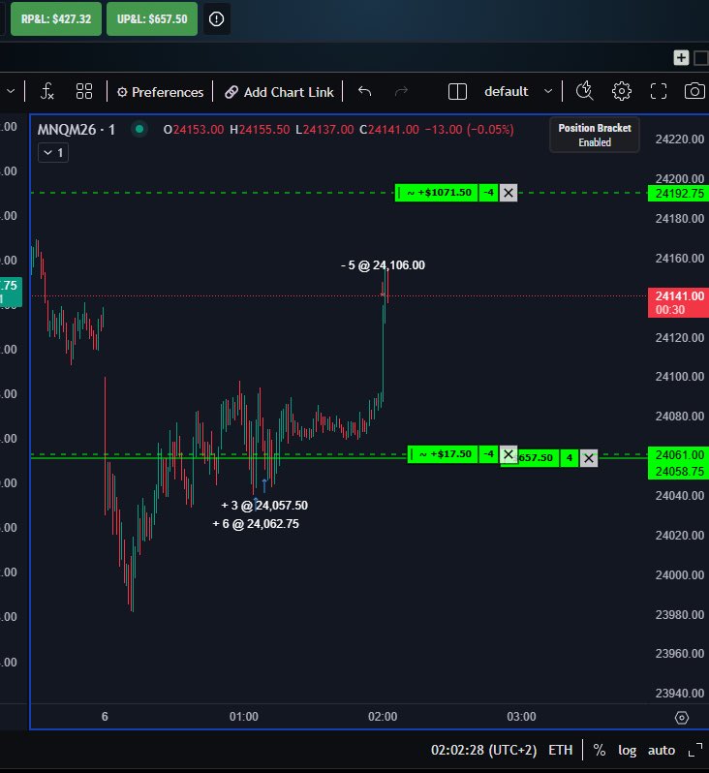Image resolution: width=709 pixels, height=773 pixels.
Task: Click the 24058.75 price tag
Action: [x=678, y=472]
